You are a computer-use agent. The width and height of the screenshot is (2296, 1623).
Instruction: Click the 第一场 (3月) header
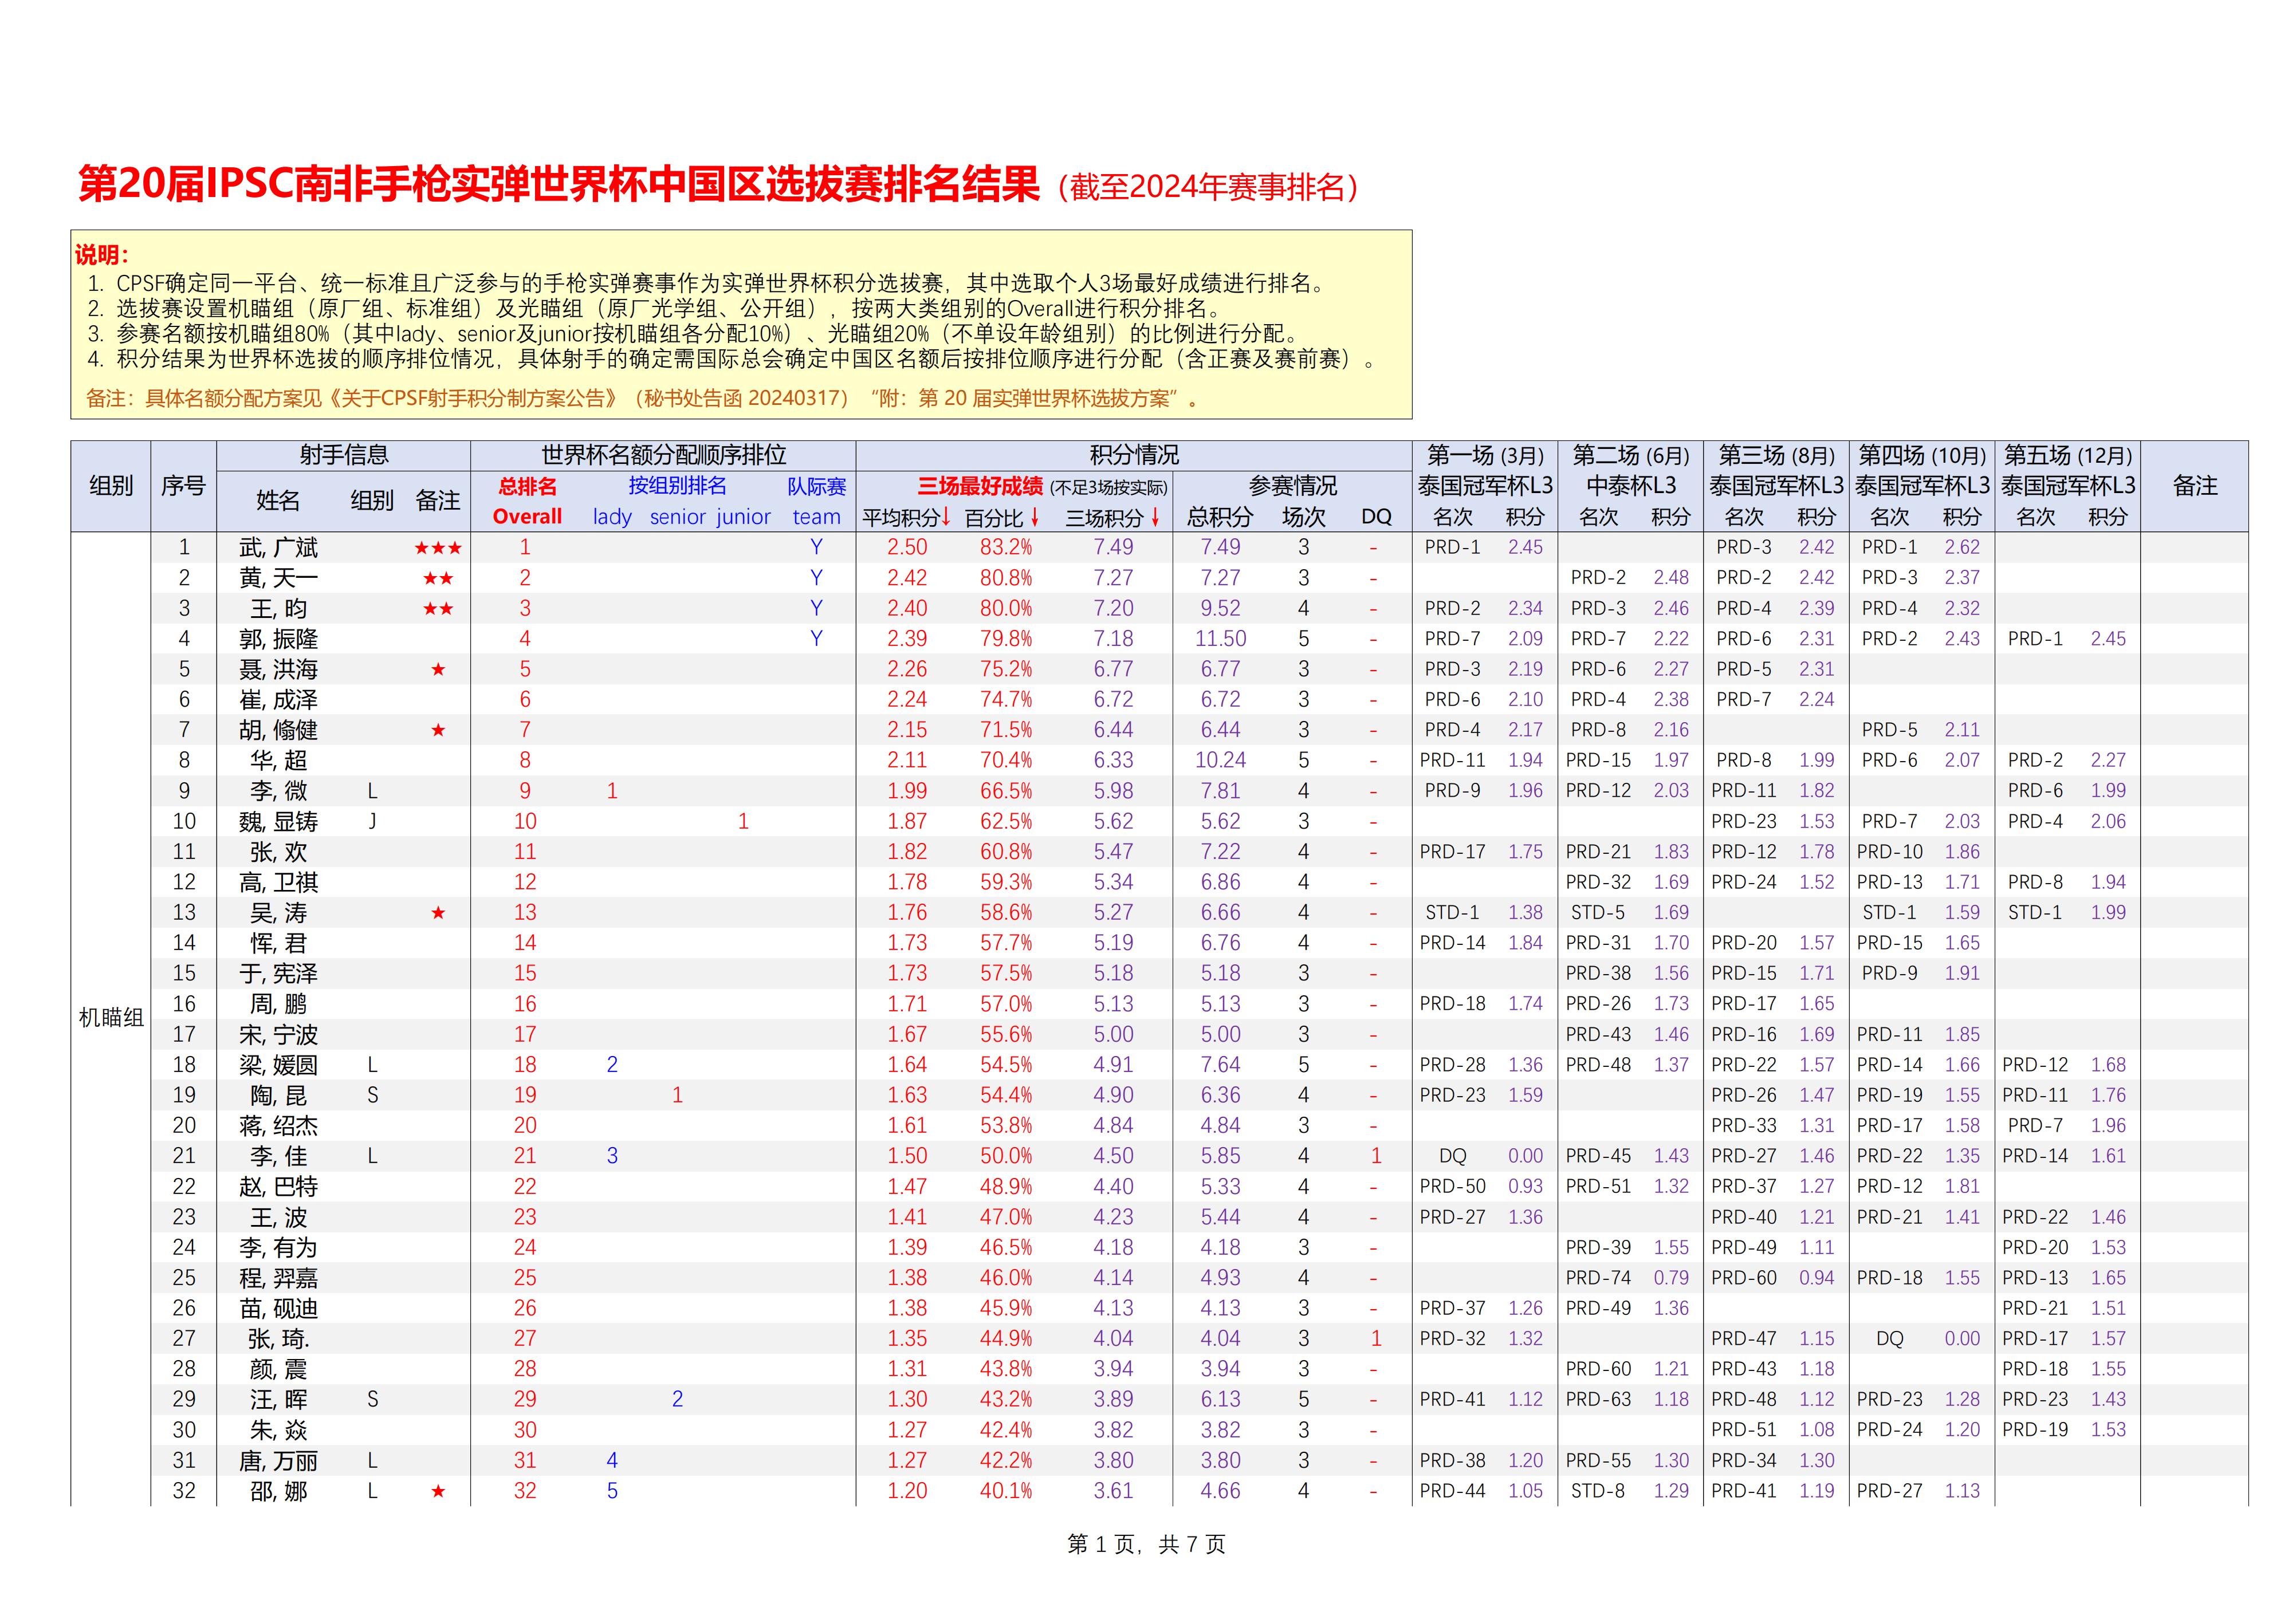coord(1485,456)
